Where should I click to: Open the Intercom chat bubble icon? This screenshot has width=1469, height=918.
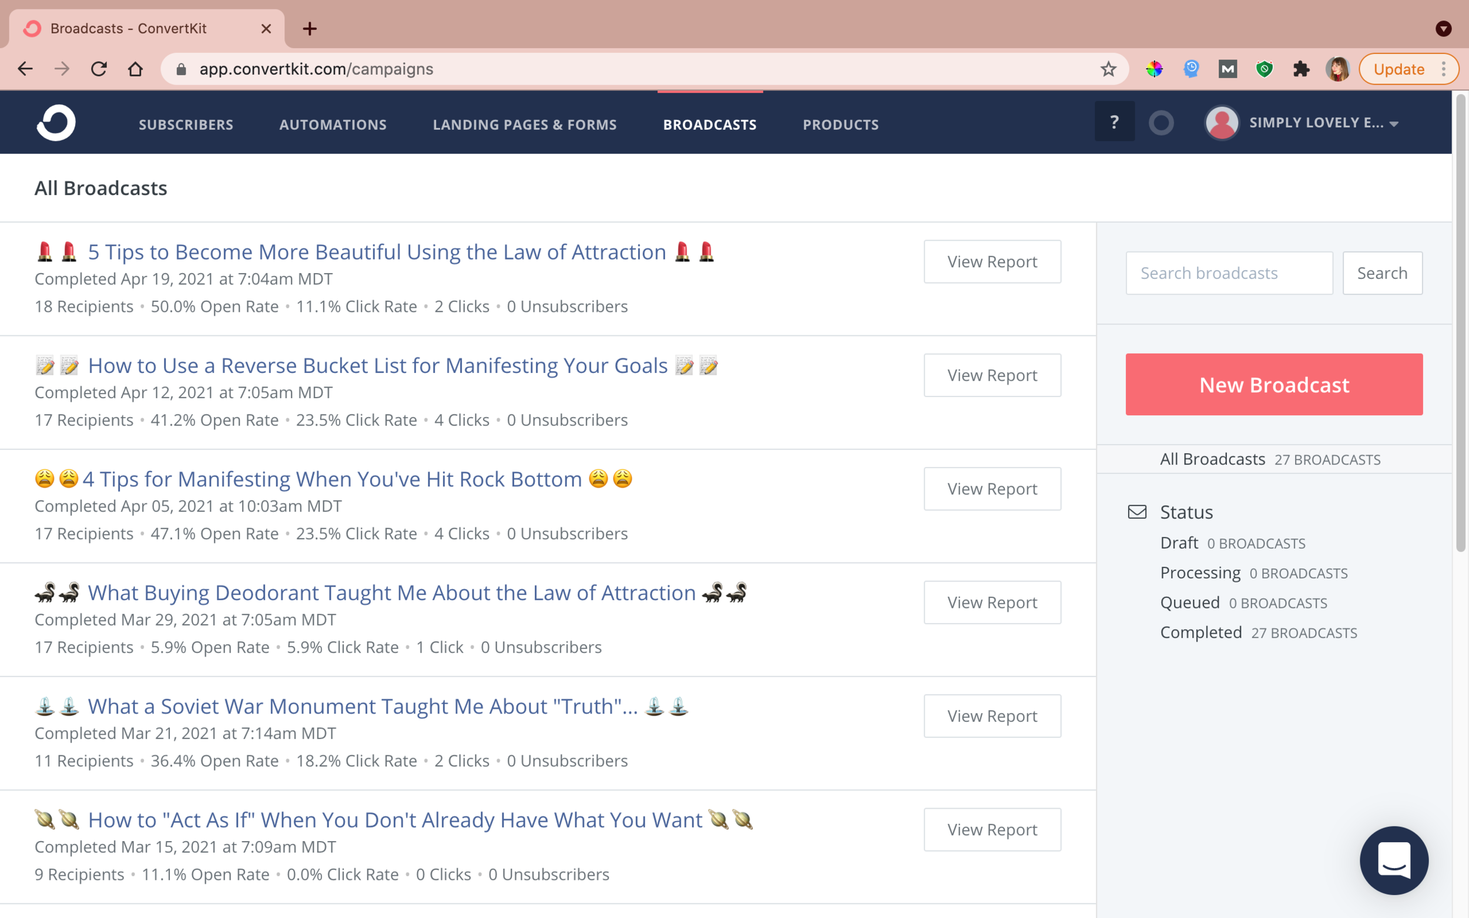pyautogui.click(x=1393, y=860)
